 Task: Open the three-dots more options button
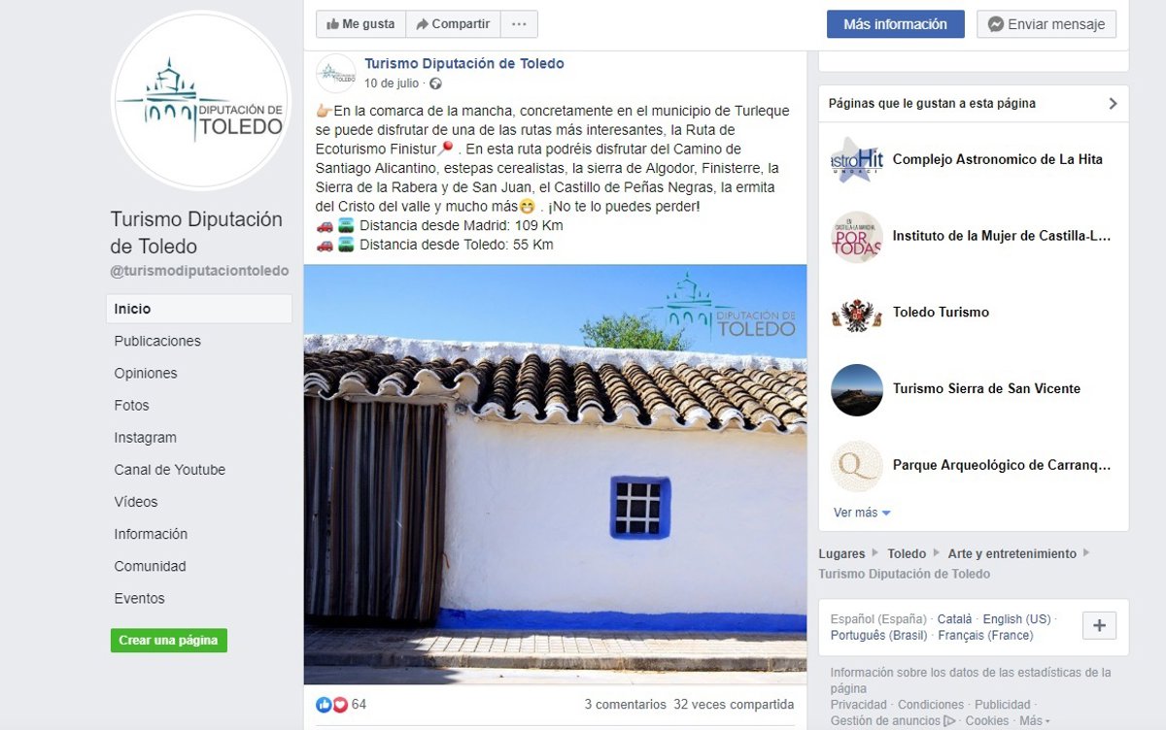pos(519,24)
